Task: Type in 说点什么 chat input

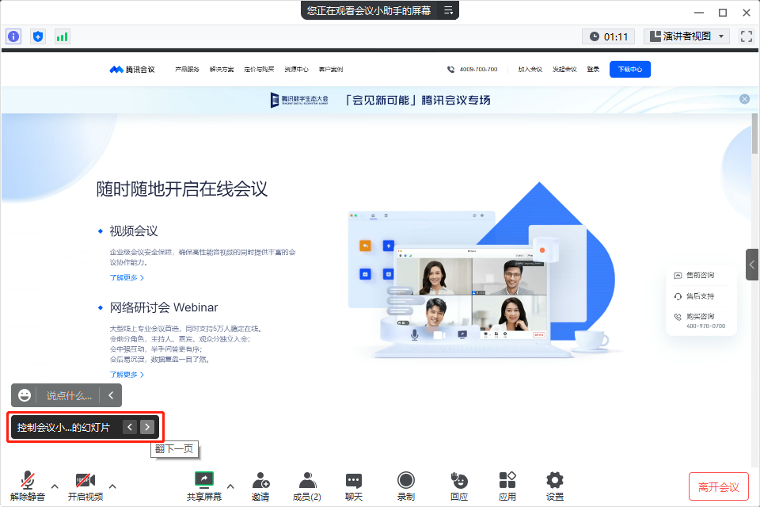Action: pyautogui.click(x=68, y=395)
